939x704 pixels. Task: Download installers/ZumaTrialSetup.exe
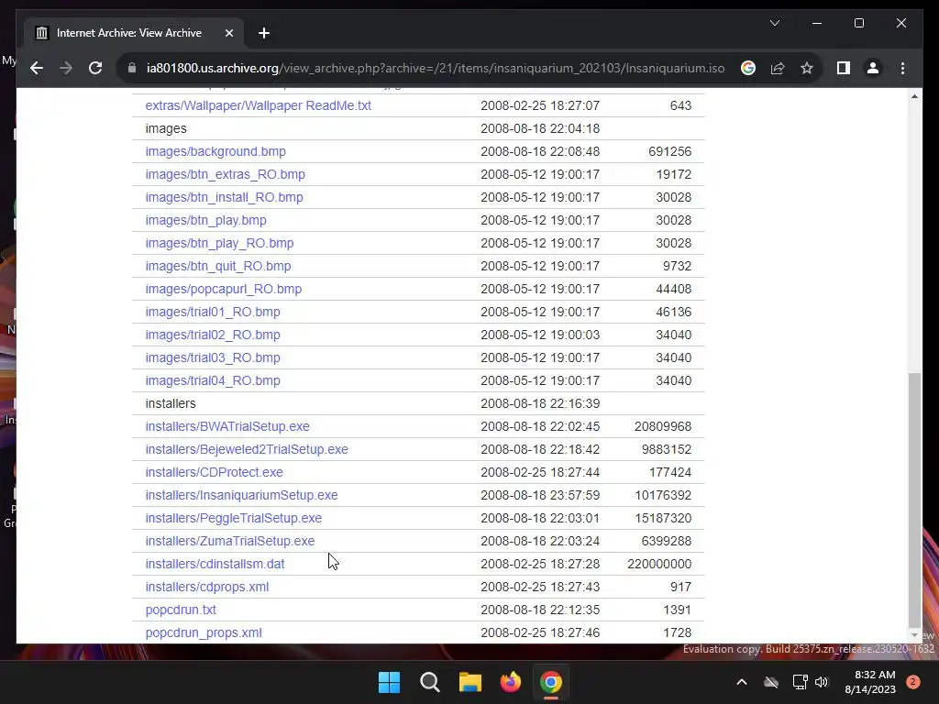(230, 541)
